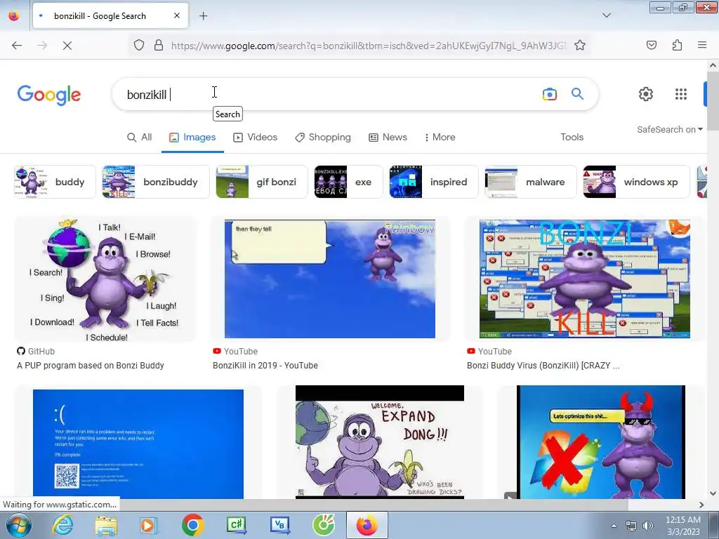Open a new tab with plus button

(x=203, y=16)
